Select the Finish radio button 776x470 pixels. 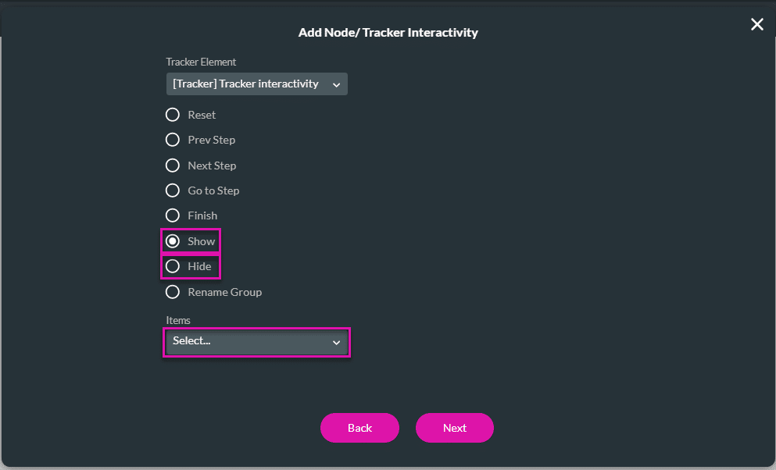(x=173, y=215)
